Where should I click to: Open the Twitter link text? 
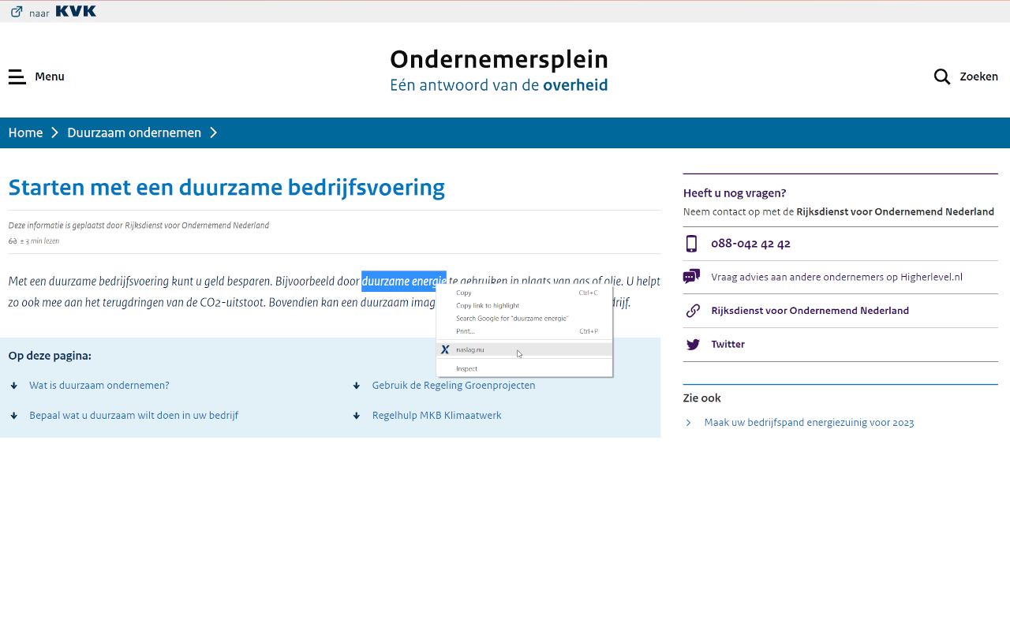click(x=728, y=345)
